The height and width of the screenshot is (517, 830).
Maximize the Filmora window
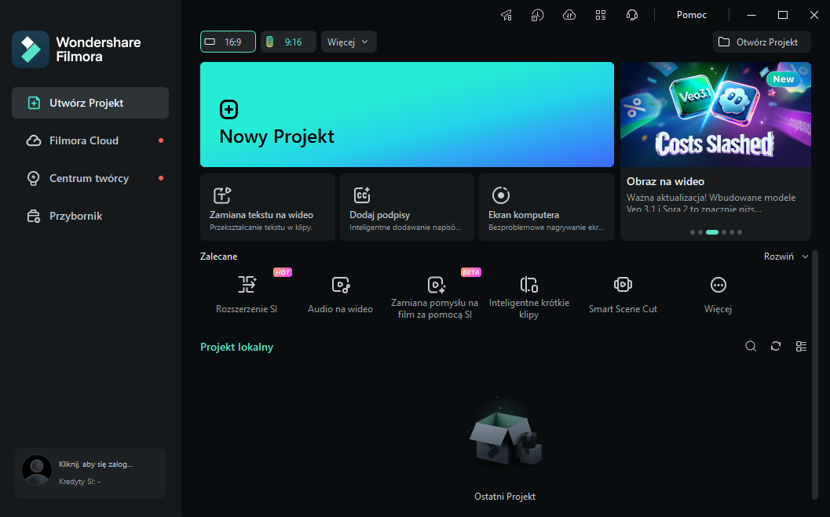(x=782, y=15)
